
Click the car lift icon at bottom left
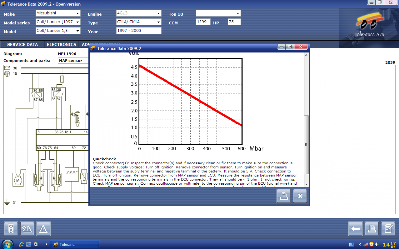coord(27,229)
